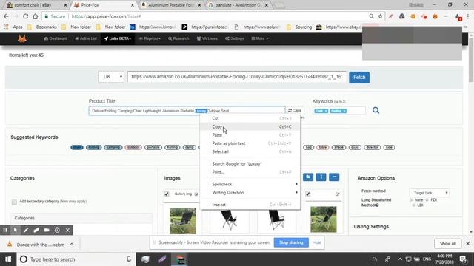474x266 pixels.
Task: Open Dashboard in navigation
Action: [56, 38]
